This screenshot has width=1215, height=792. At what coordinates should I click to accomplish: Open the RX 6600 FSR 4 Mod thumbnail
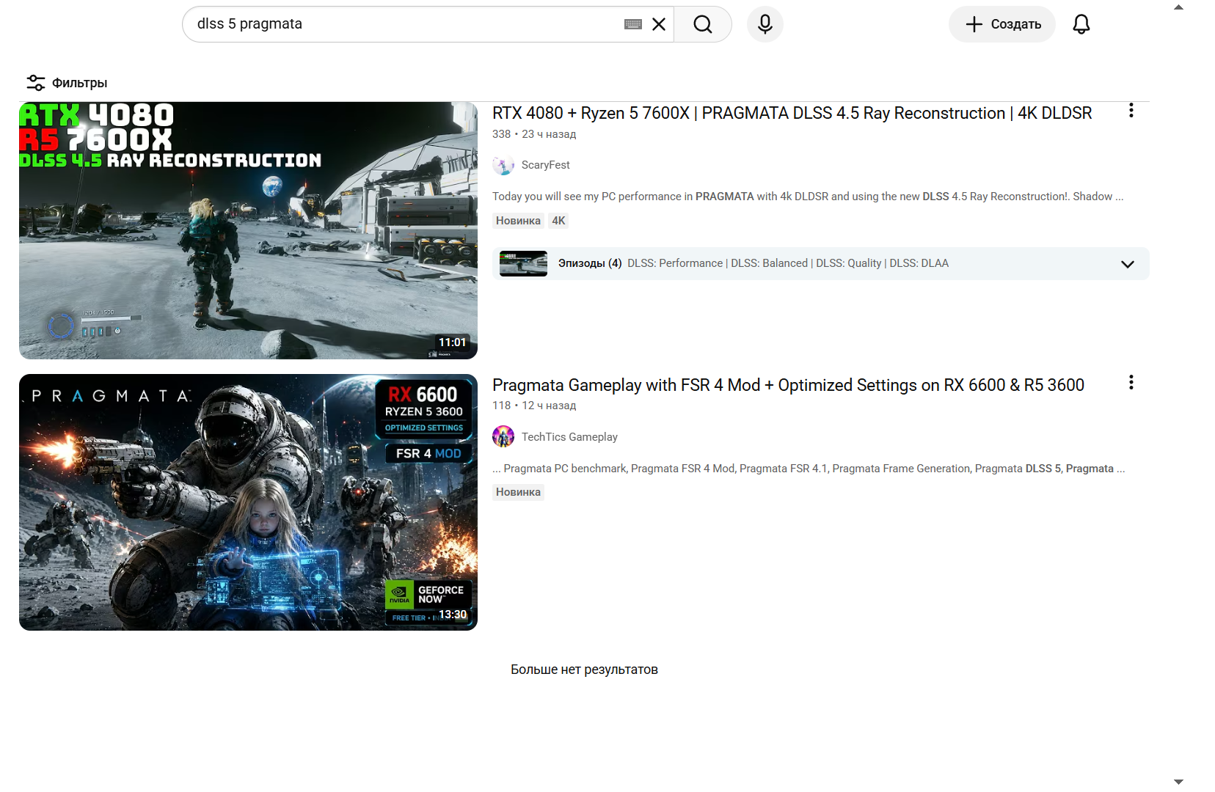248,502
